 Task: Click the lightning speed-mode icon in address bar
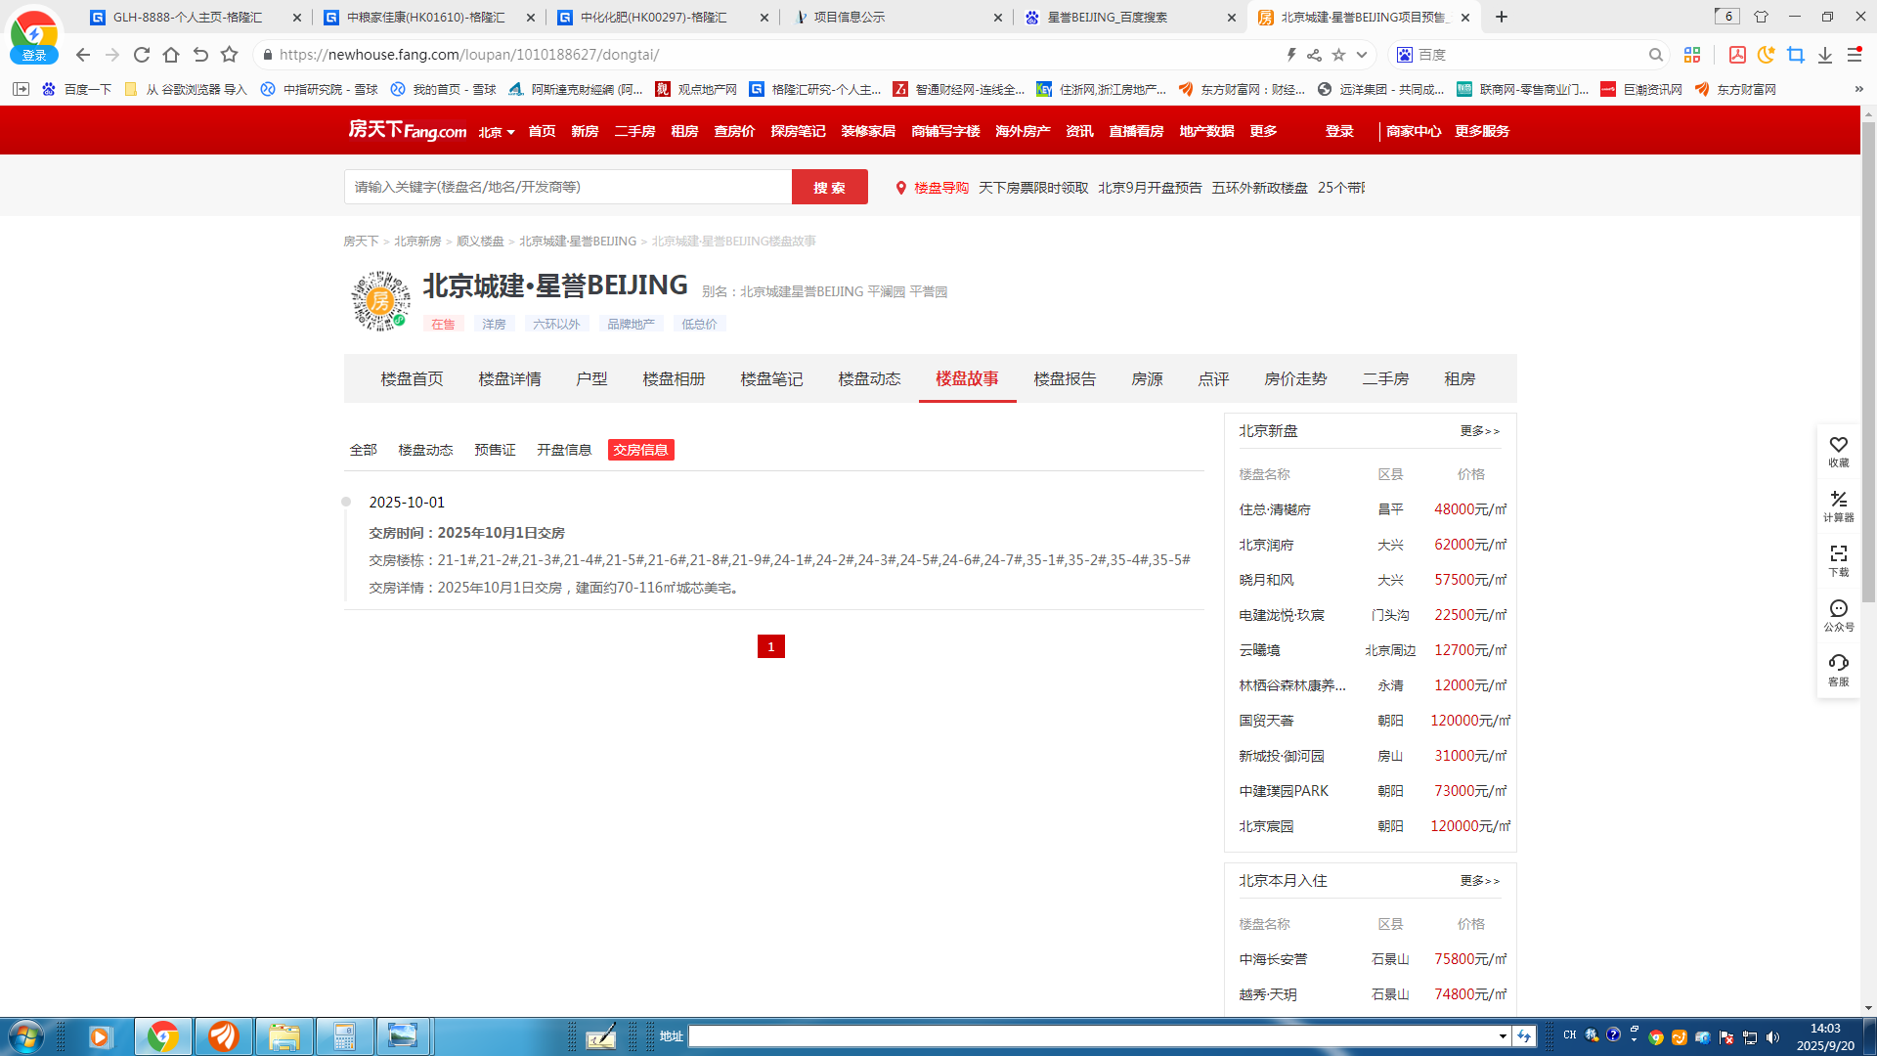click(x=1291, y=55)
